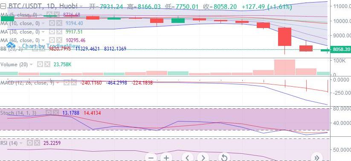Click the 8058.20 current price label
Image resolution: width=351 pixels, height=161 pixels.
[341, 50]
